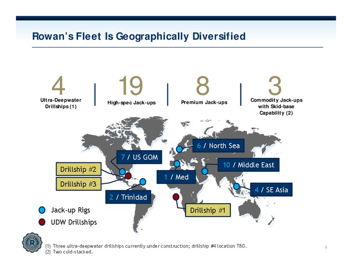Click the Rowan company logo badge

click(x=32, y=243)
